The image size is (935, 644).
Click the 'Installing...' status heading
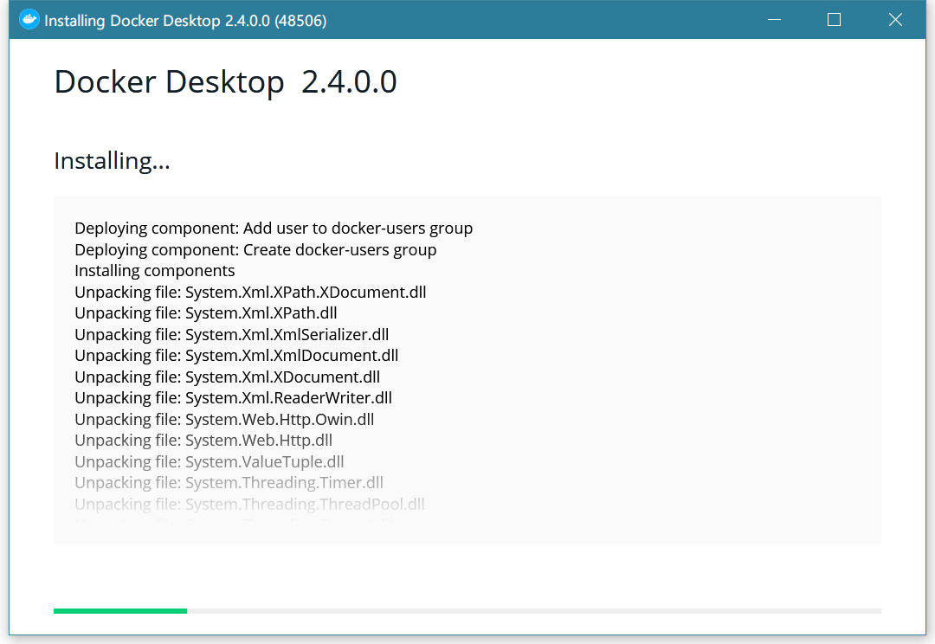coord(112,161)
